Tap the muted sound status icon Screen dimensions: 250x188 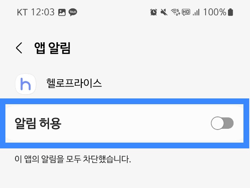coord(164,12)
